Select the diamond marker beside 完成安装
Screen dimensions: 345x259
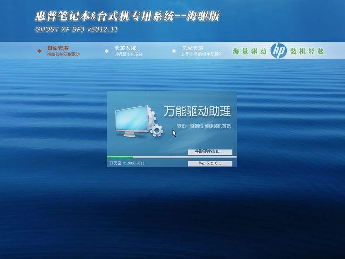point(174,51)
